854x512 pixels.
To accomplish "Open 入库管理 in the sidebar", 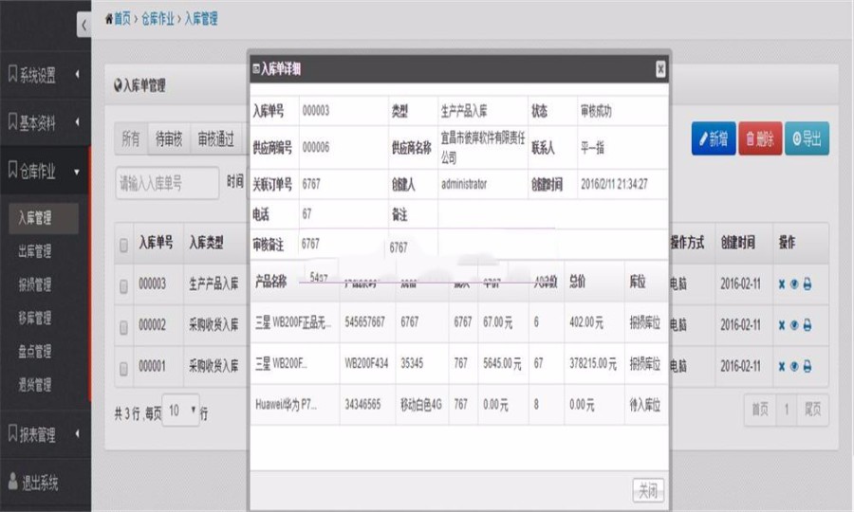I will pos(44,218).
